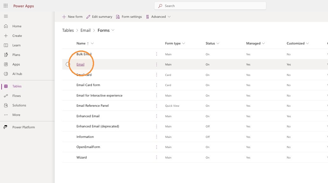Image resolution: width=328 pixels, height=183 pixels.
Task: Open the Email form link
Action: coord(80,64)
